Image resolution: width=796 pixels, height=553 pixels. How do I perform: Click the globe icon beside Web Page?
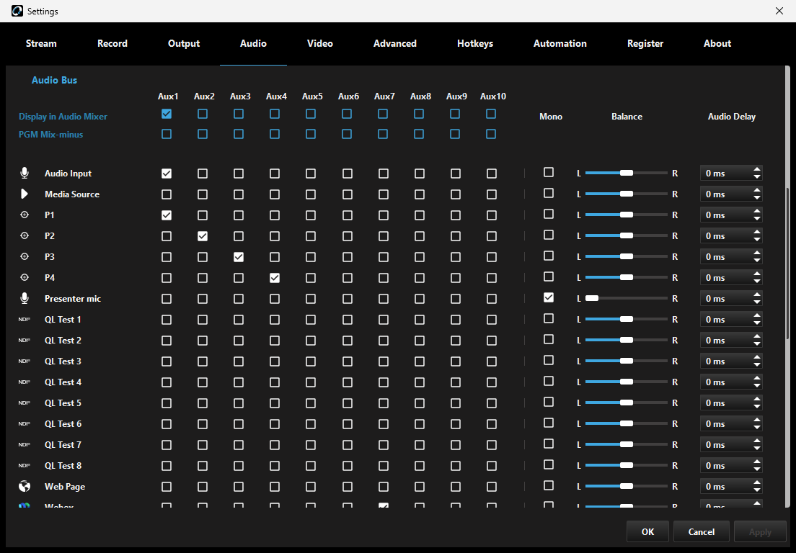click(x=25, y=487)
